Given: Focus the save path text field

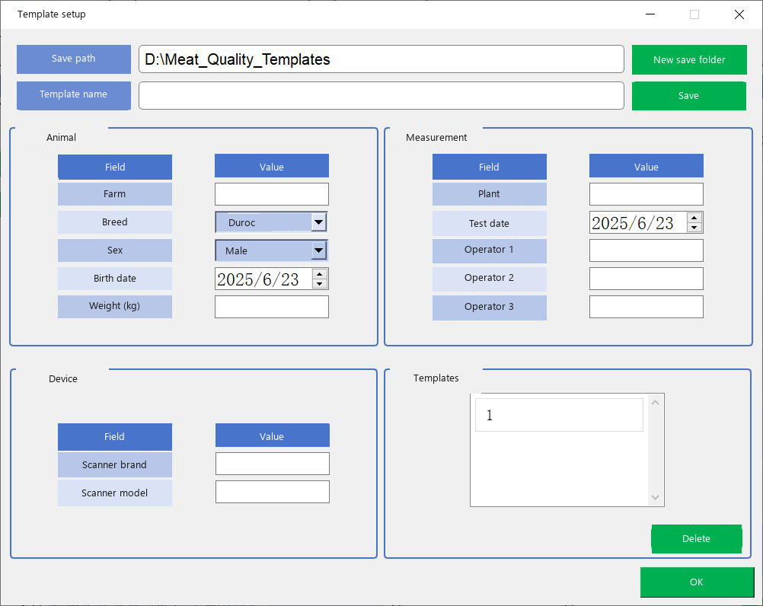Looking at the screenshot, I should tap(381, 59).
